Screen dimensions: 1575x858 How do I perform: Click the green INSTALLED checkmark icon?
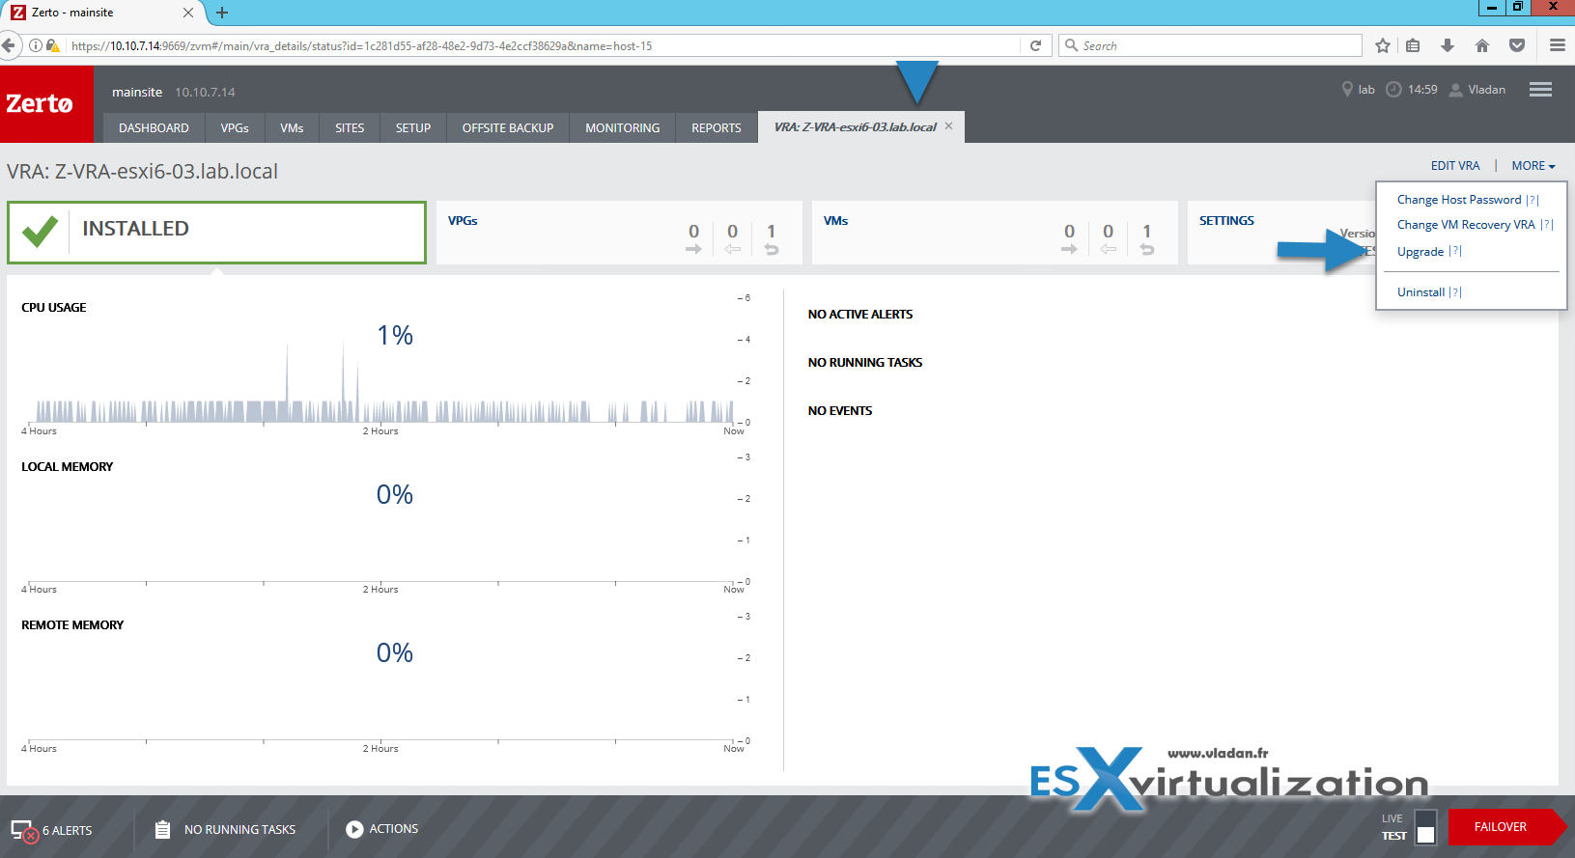click(40, 232)
